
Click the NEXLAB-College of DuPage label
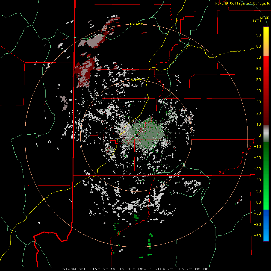(x=241, y=3)
